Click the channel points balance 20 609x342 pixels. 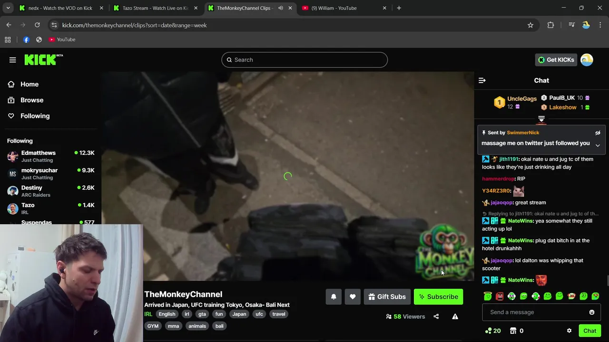493,331
